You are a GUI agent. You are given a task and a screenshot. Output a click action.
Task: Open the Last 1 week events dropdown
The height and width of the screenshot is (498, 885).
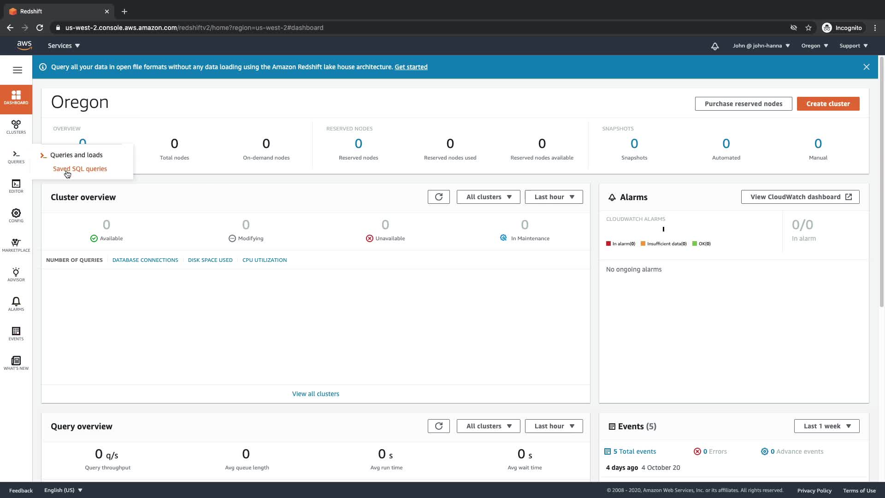tap(826, 426)
